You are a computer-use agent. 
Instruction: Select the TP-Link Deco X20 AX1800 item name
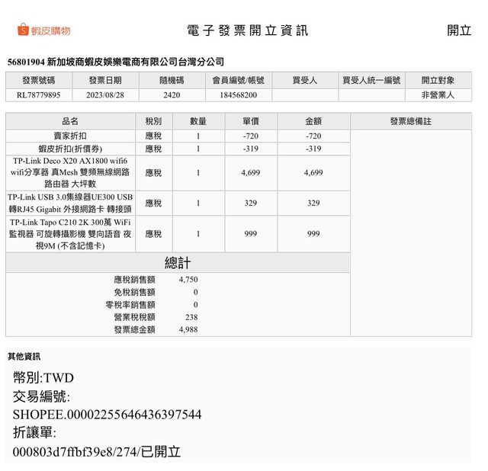(70, 173)
